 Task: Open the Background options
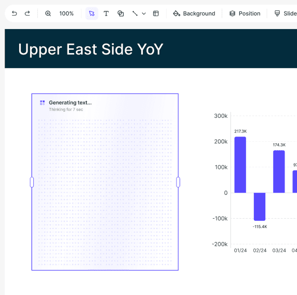[x=194, y=14]
